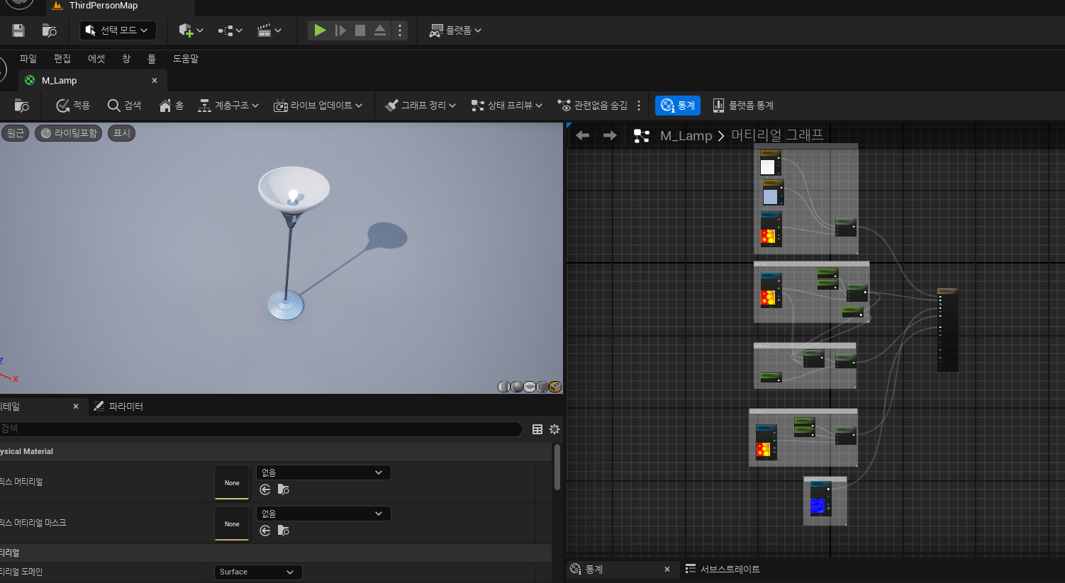
Task: Click the physical material mask None thumbnail
Action: click(x=232, y=523)
